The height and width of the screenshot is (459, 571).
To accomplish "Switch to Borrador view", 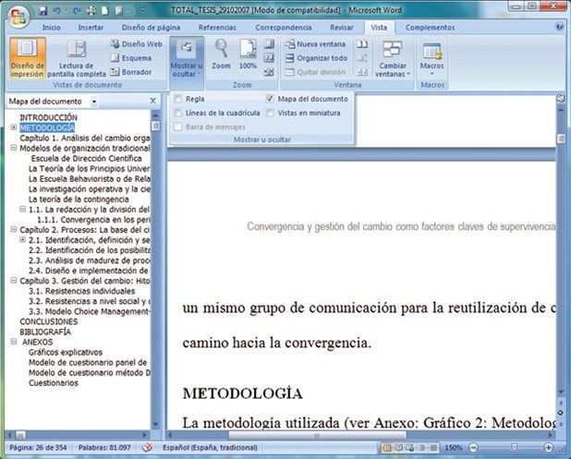I will pos(131,72).
